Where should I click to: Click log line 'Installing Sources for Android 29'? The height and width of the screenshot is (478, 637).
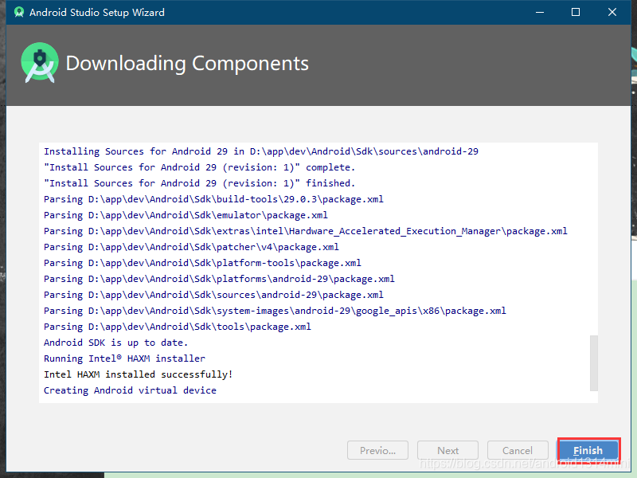pos(261,151)
